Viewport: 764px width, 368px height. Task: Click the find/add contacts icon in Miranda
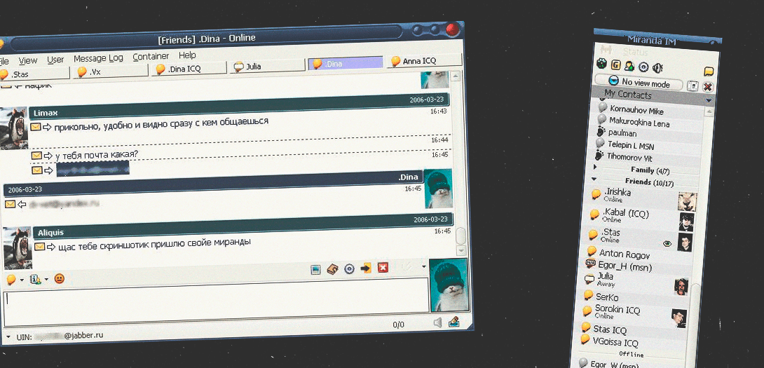pos(629,66)
